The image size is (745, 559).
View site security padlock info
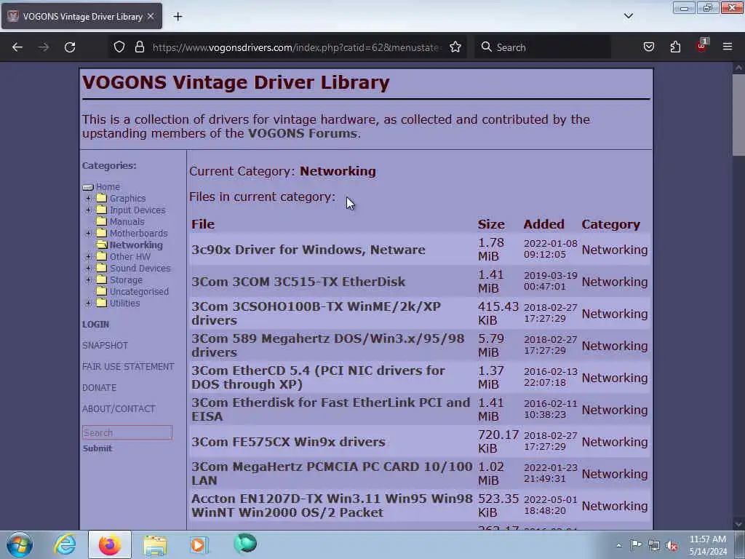pos(139,47)
